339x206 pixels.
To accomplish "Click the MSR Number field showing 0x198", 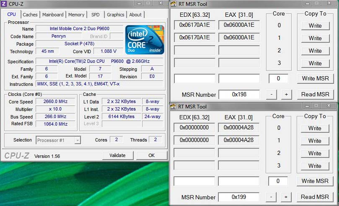I will pos(239,94).
